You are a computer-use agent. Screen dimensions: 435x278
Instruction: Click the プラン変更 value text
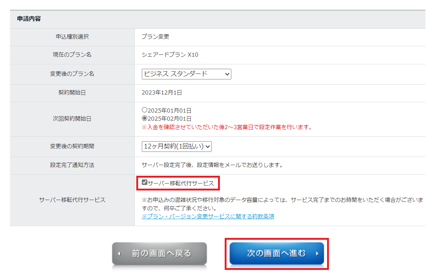click(x=155, y=37)
